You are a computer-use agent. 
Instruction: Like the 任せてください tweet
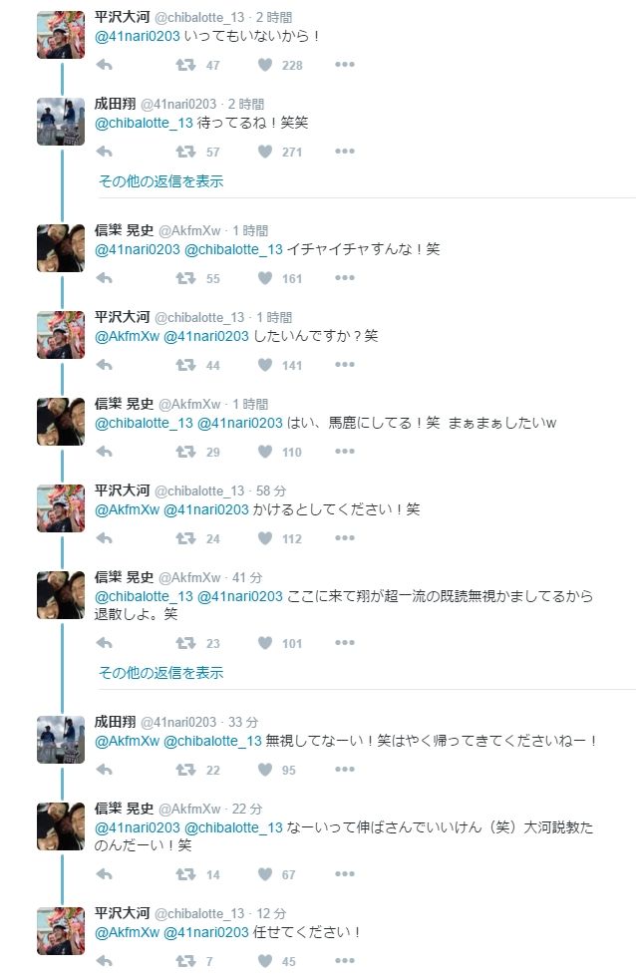click(265, 961)
